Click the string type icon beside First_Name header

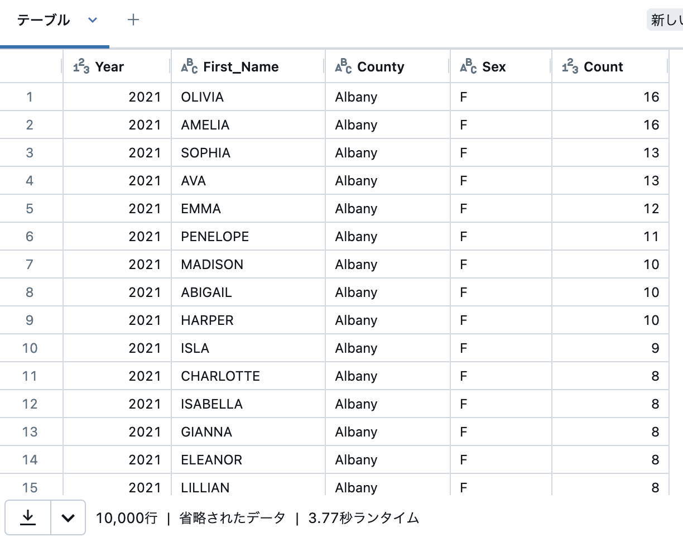tap(190, 66)
